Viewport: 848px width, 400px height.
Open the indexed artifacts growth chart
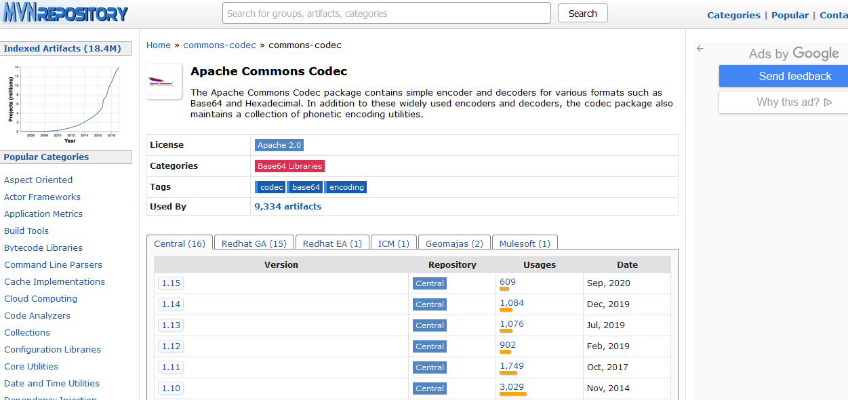coord(65,104)
